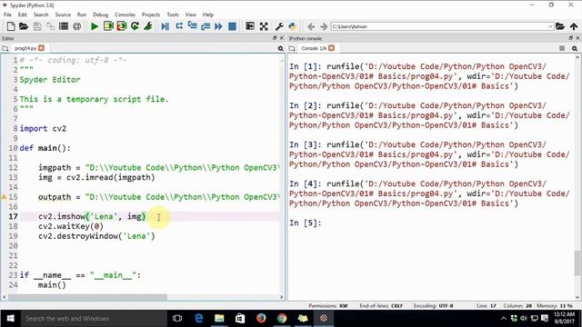582x327 pixels.
Task: Run the file with green play button
Action: (x=95, y=26)
